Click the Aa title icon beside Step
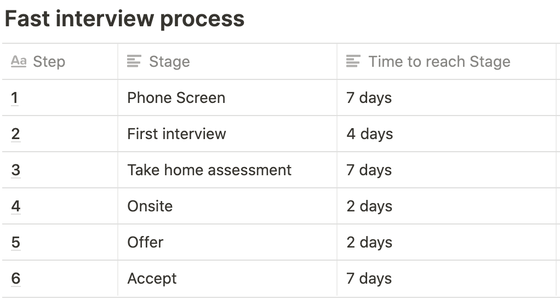 pyautogui.click(x=19, y=61)
